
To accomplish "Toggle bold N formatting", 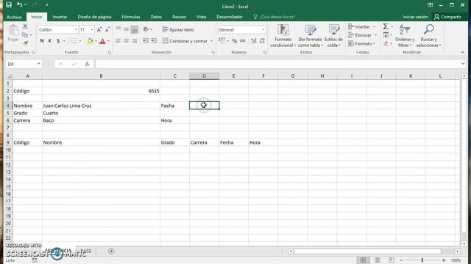I will pos(42,41).
